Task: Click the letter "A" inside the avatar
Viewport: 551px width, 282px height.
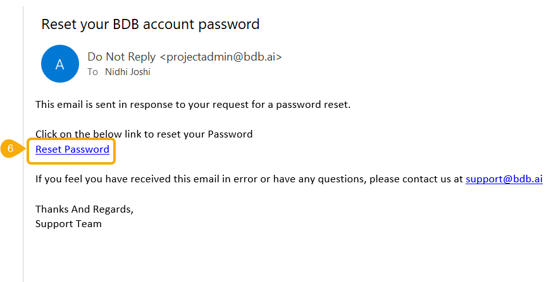Action: coord(59,64)
